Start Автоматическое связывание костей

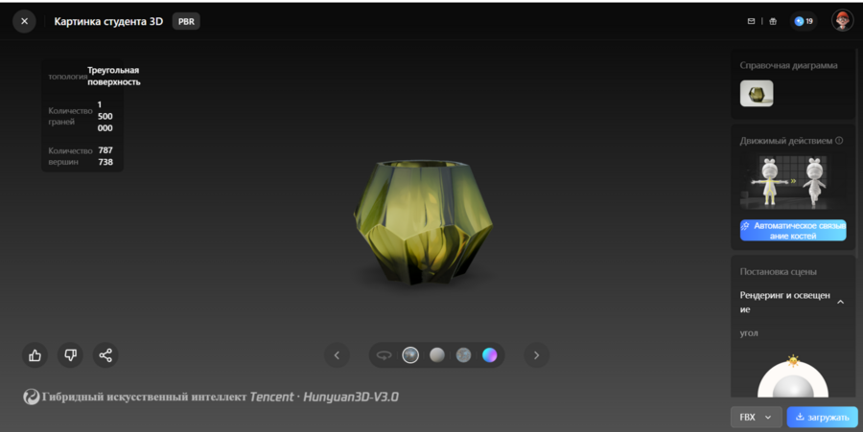(x=793, y=230)
